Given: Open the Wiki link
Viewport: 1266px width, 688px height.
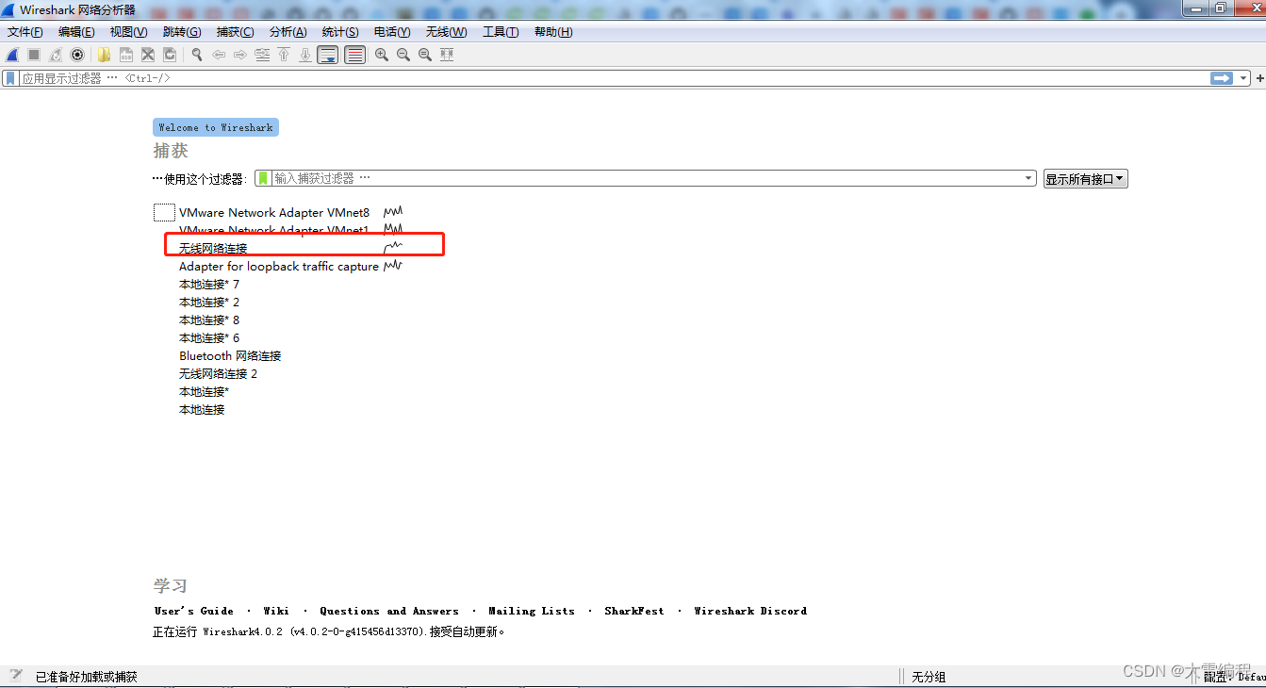Looking at the screenshot, I should pyautogui.click(x=276, y=611).
